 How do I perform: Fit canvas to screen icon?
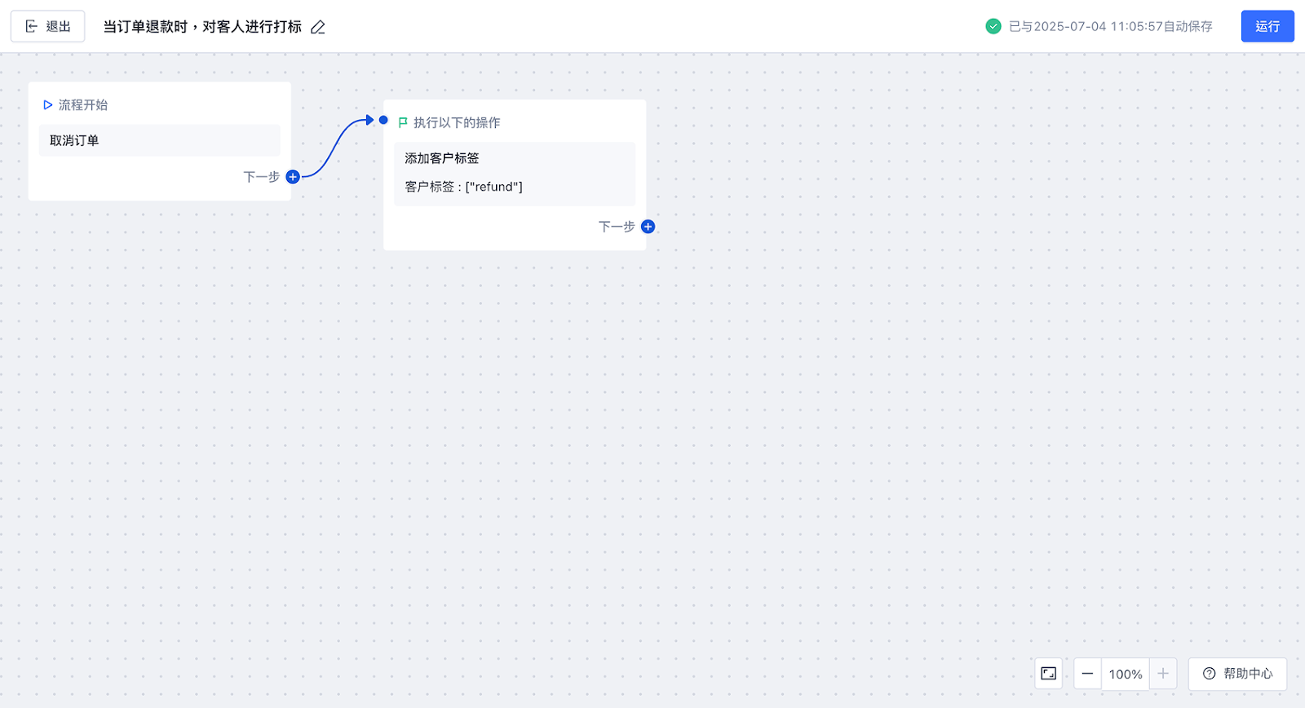(1049, 674)
